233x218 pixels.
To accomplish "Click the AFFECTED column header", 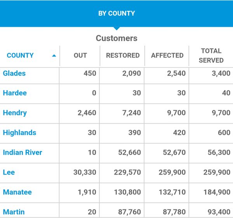I will click(x=167, y=55).
